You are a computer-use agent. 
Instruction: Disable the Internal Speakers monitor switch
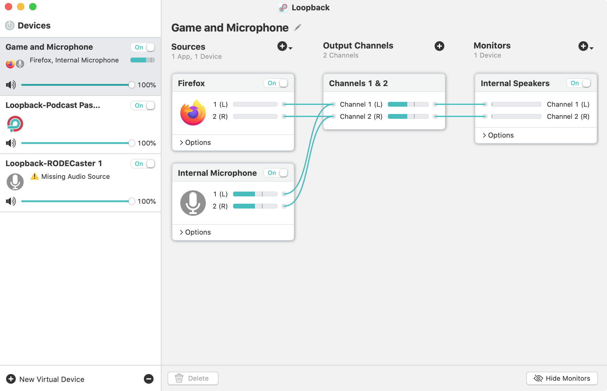[579, 83]
